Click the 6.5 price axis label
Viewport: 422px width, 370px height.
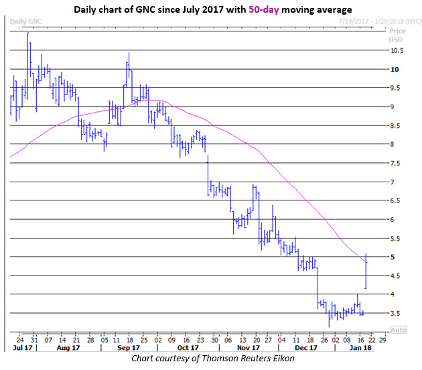coord(395,200)
